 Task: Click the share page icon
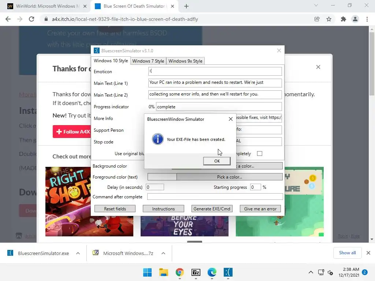pos(317,19)
